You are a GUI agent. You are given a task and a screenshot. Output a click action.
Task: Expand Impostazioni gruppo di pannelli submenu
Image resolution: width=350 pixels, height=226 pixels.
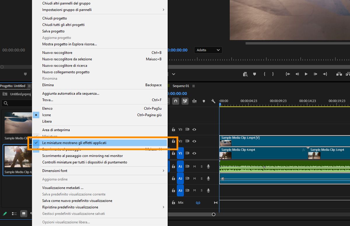[x=100, y=10]
